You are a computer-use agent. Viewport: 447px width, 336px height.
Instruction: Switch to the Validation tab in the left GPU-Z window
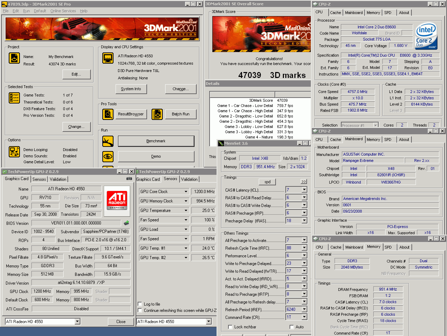[58, 179]
